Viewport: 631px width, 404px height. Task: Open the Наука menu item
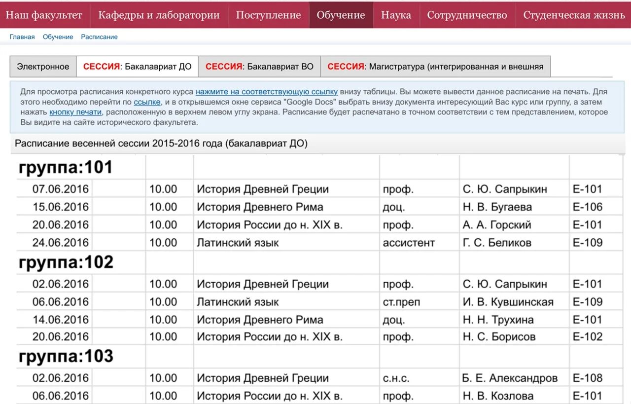pos(396,15)
